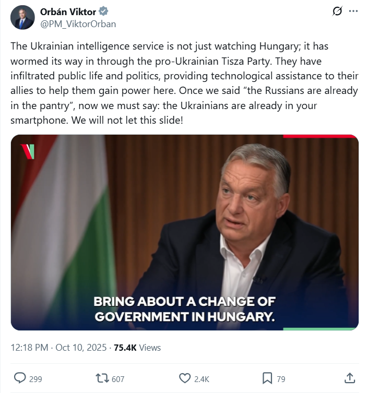Click the 299 replies count
This screenshot has height=393, width=368.
[35, 379]
